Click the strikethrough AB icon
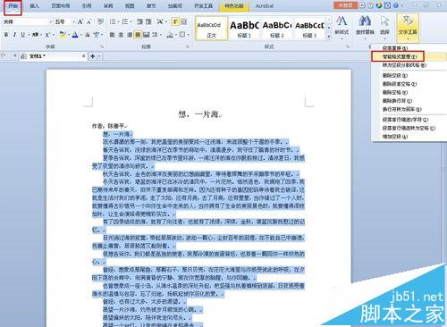 coord(35,35)
